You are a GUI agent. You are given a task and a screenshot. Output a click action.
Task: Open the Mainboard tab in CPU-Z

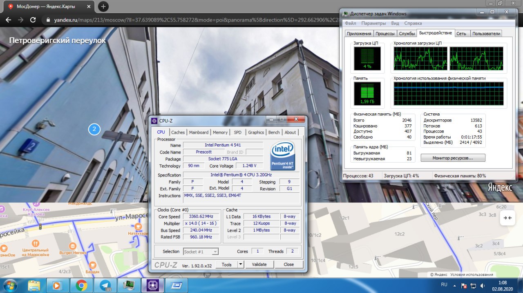pyautogui.click(x=199, y=132)
